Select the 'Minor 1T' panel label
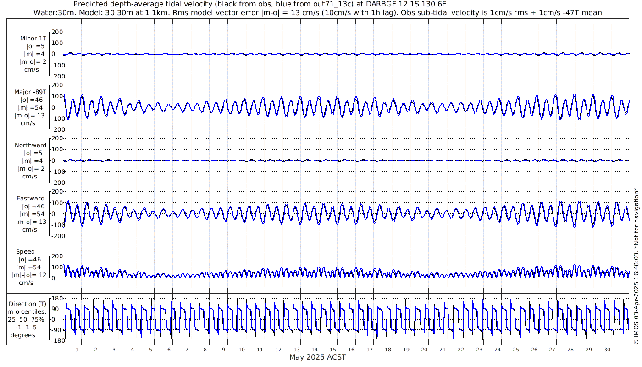 (x=32, y=39)
